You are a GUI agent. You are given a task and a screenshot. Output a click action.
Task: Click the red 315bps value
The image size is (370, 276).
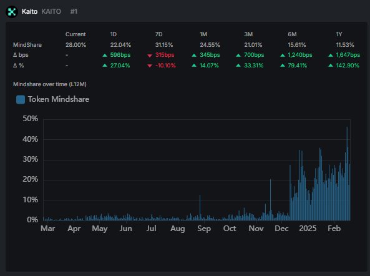(165, 55)
